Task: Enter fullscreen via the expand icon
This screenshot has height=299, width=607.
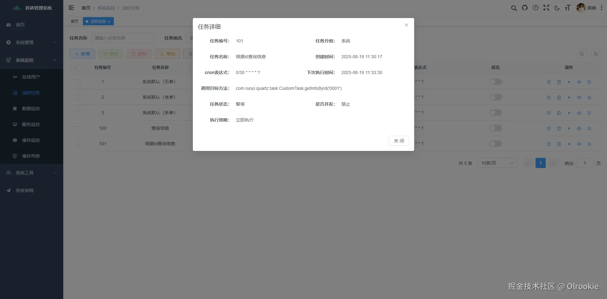Action: coord(546,8)
